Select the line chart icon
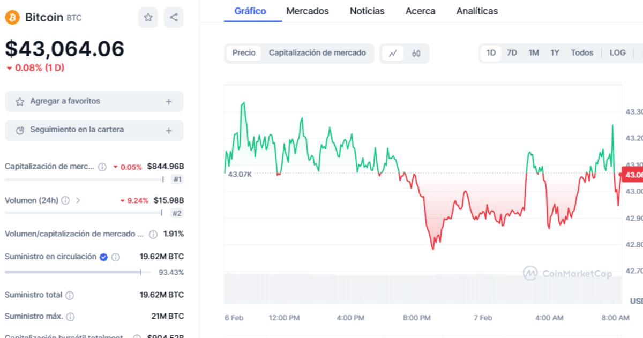The width and height of the screenshot is (643, 338). (393, 53)
